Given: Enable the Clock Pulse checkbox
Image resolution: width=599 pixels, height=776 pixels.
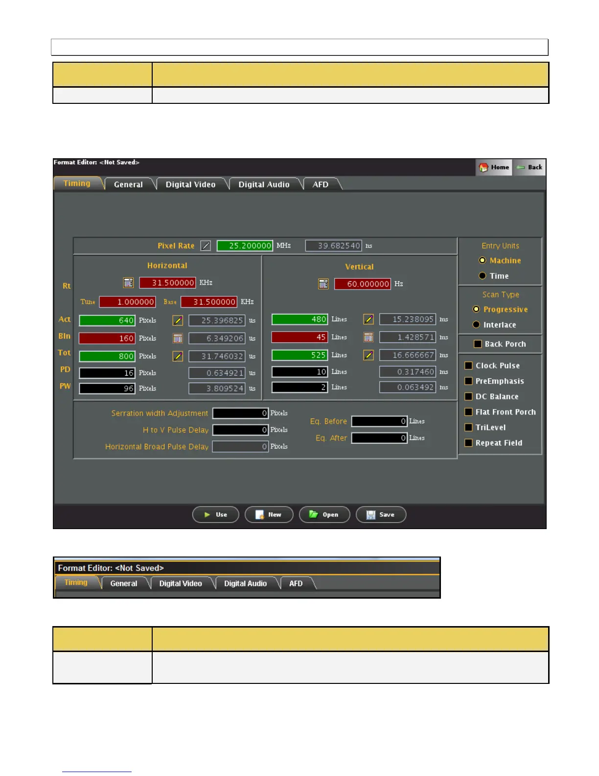Looking at the screenshot, I should pyautogui.click(x=468, y=365).
